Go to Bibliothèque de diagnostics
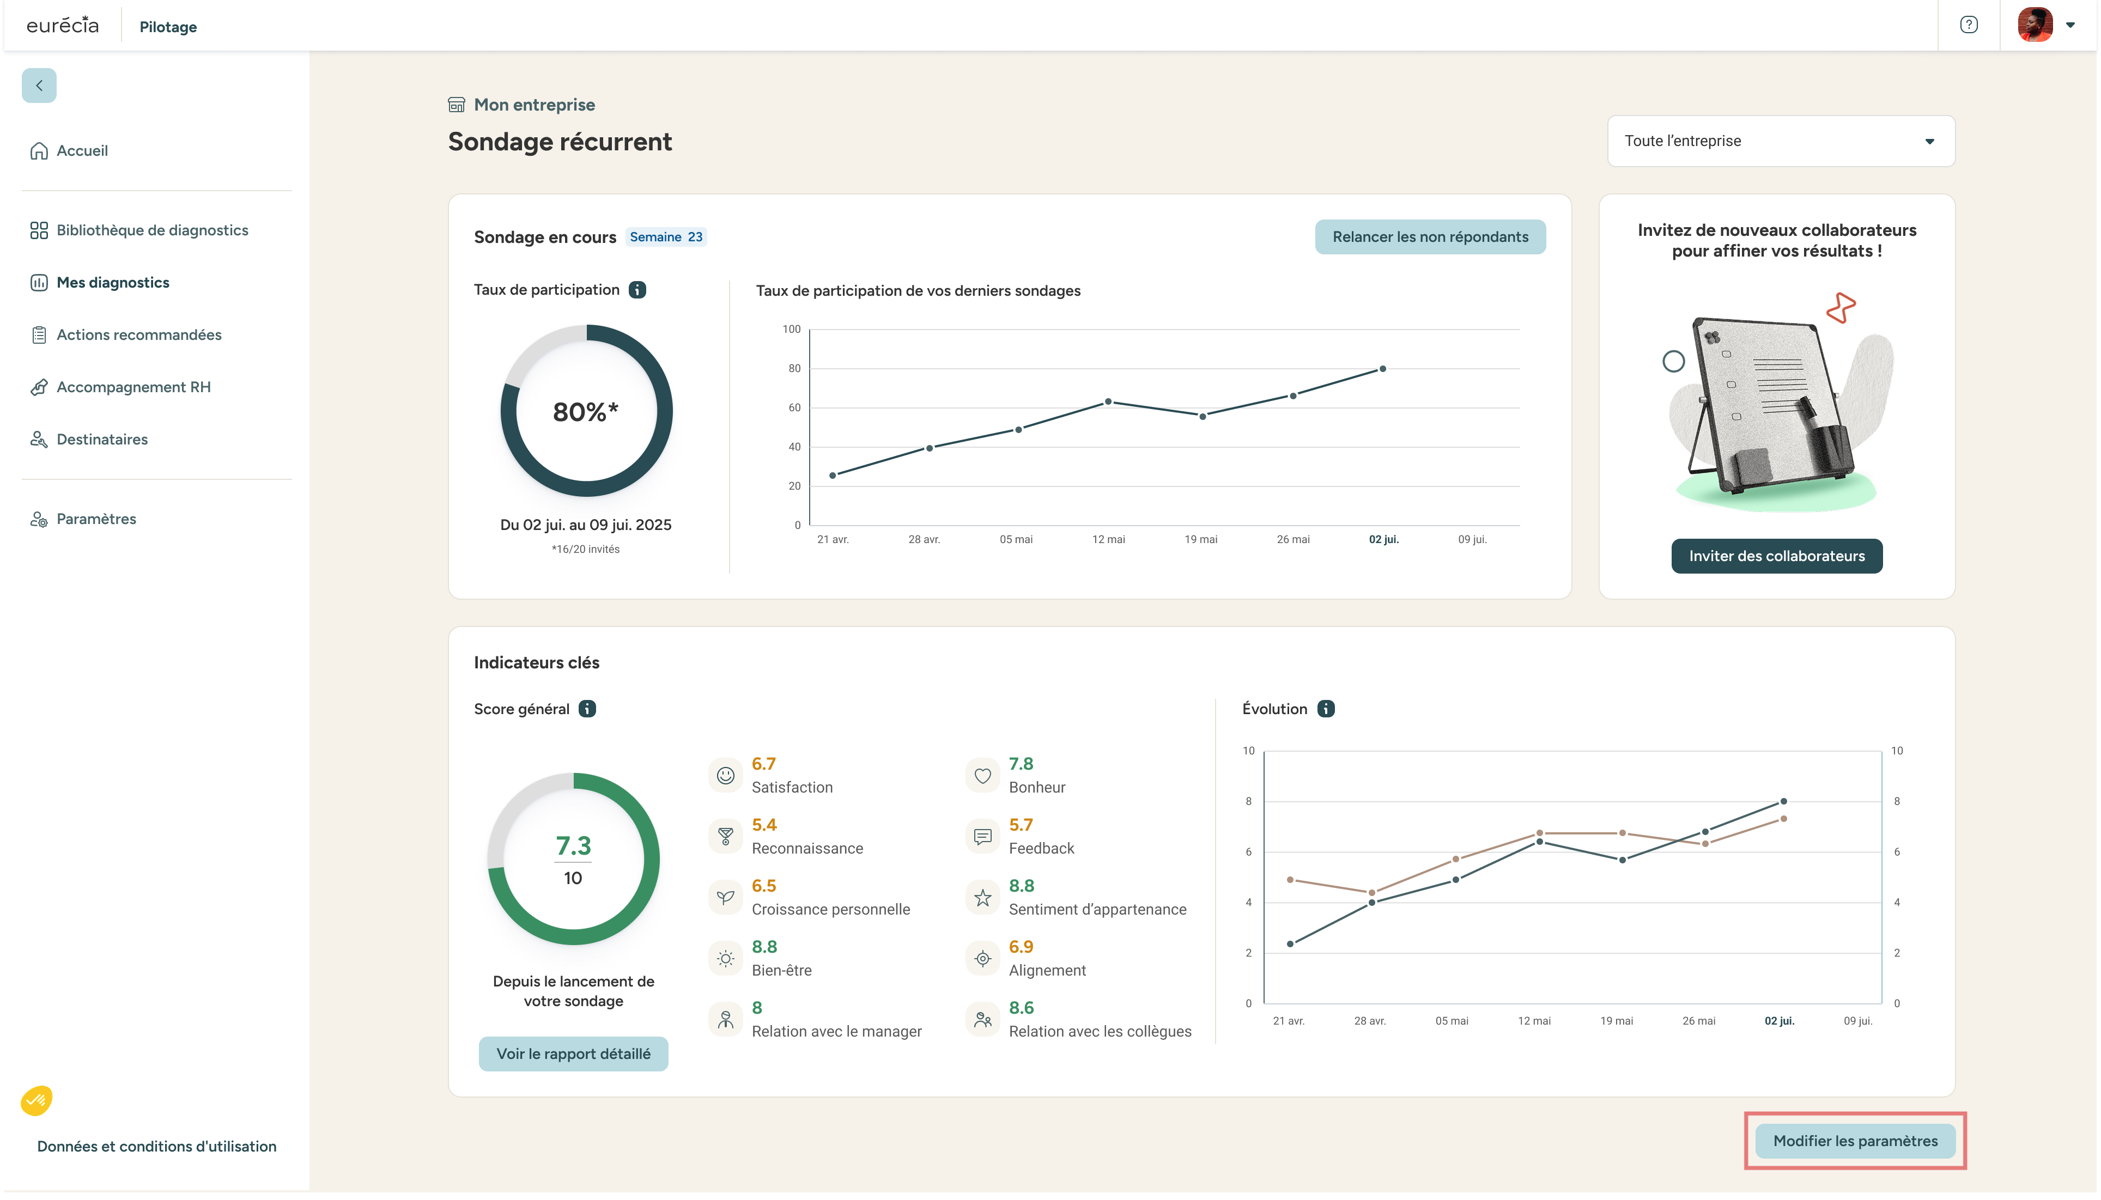Image resolution: width=2101 pixels, height=1200 pixels. pyautogui.click(x=151, y=230)
